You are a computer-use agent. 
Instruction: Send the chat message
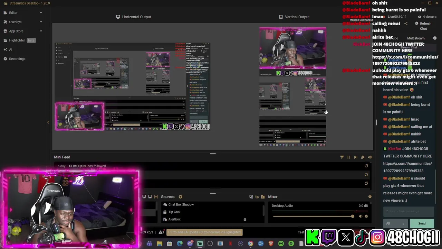coord(422,223)
